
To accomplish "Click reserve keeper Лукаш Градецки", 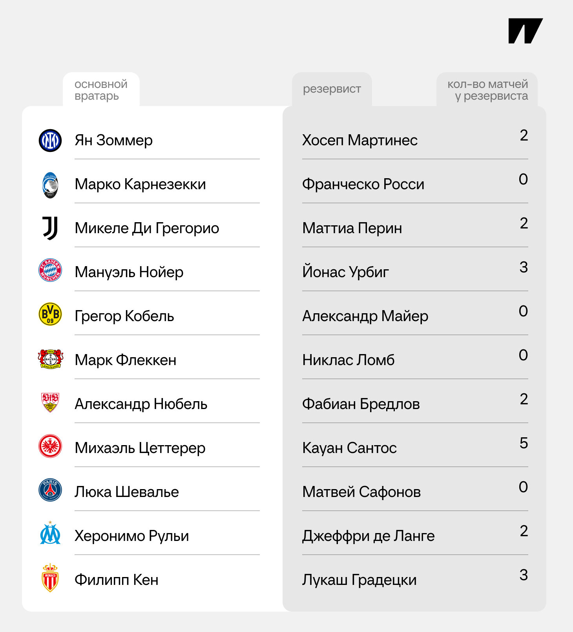I will pos(359,580).
